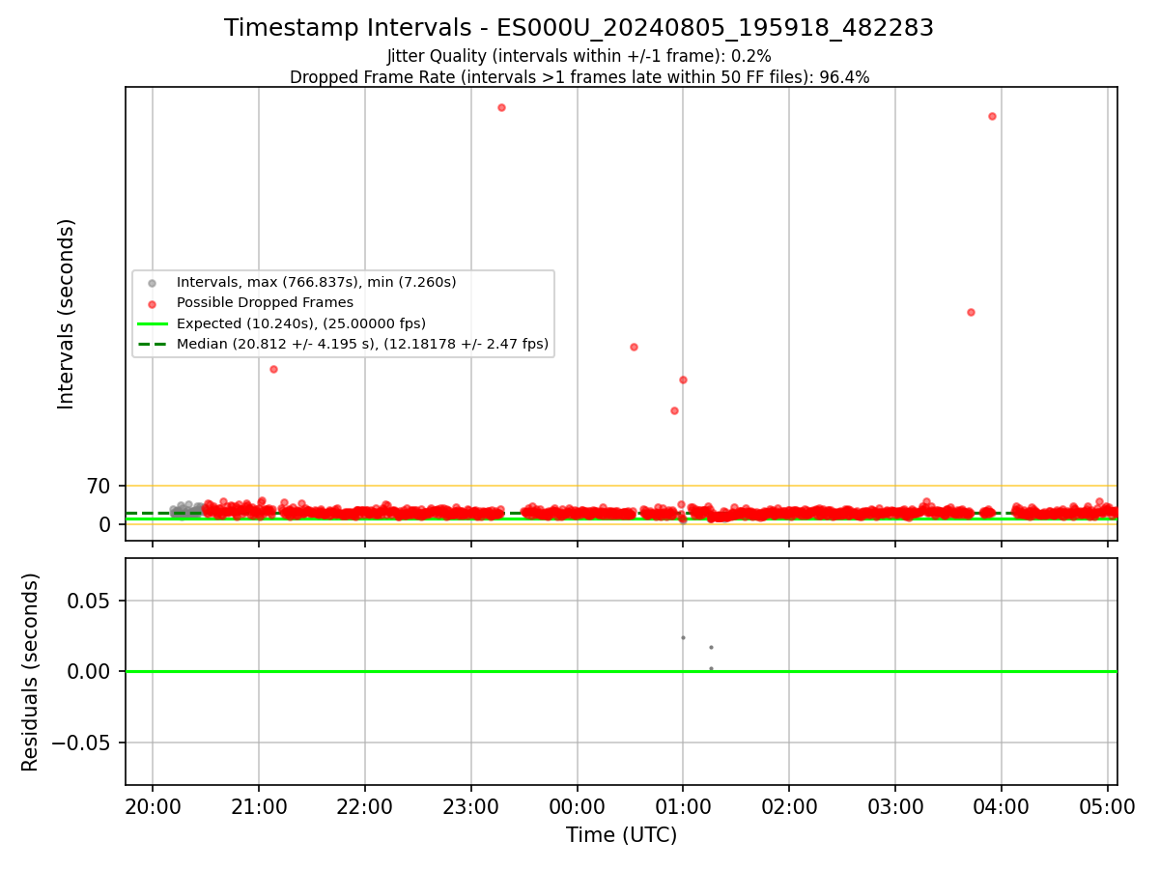Click legend entry "Intervals, max (766.837s), min (7.260s)"
This screenshot has height=869, width=1159.
[316, 282]
